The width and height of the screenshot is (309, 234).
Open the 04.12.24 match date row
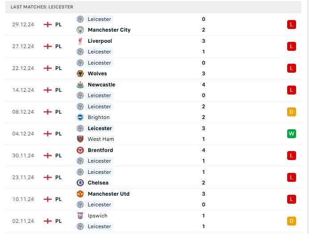(x=23, y=134)
